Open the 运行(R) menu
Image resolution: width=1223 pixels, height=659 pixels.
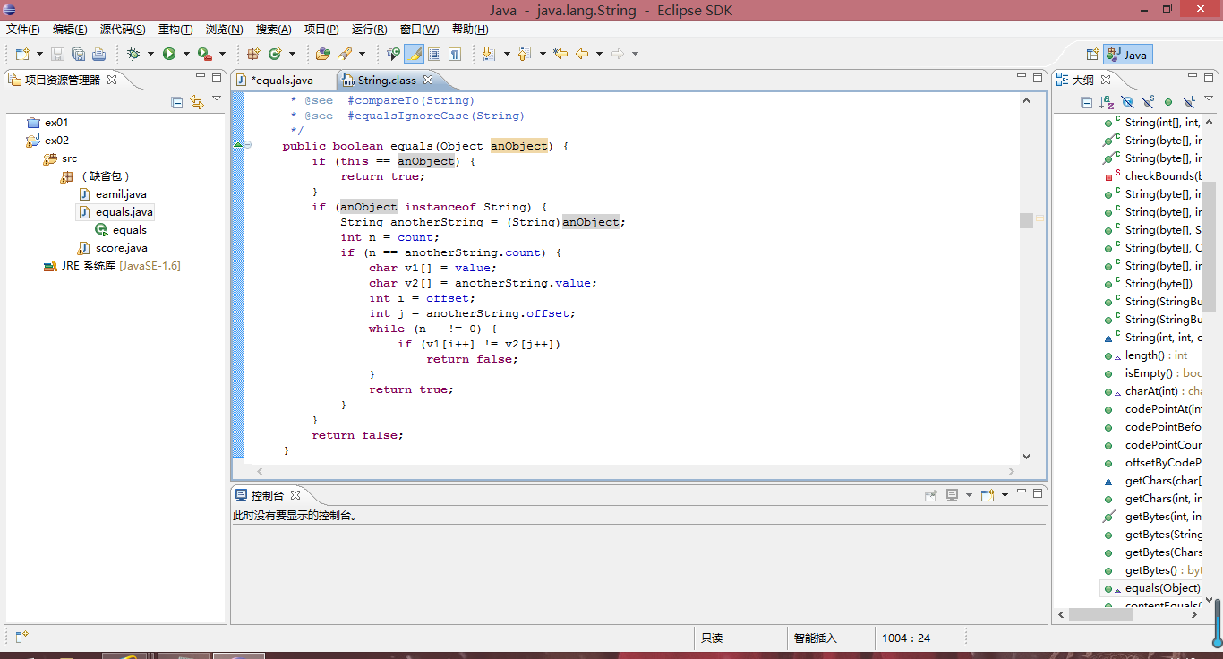[369, 30]
